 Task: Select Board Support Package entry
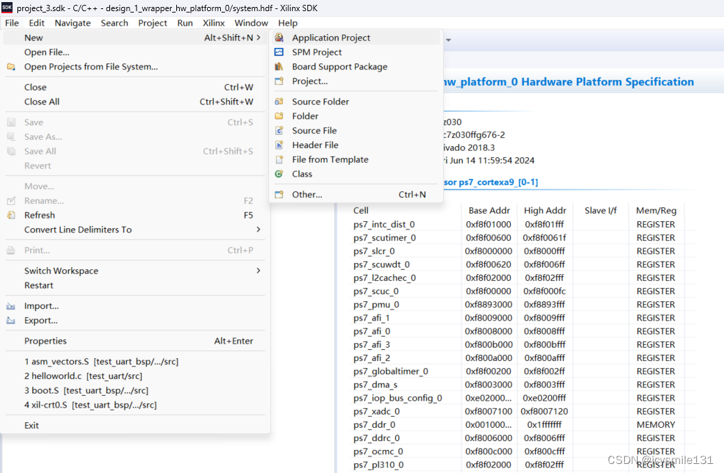[356, 66]
